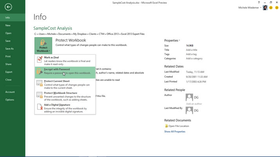The image size is (280, 157).
Task: Click the back arrow circle icon
Action: click(8, 7)
